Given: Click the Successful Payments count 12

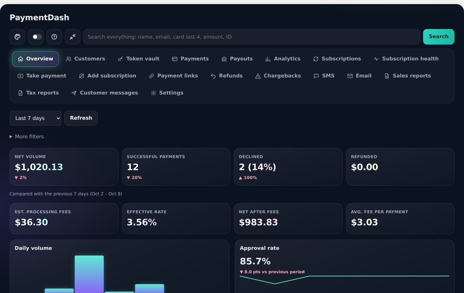Looking at the screenshot, I should click(x=133, y=167).
